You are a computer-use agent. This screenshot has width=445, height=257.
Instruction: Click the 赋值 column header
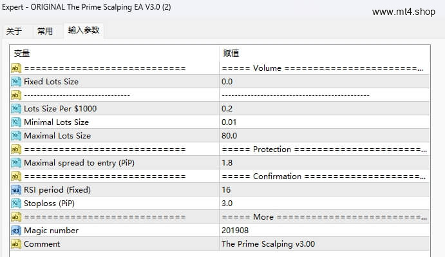(x=231, y=53)
